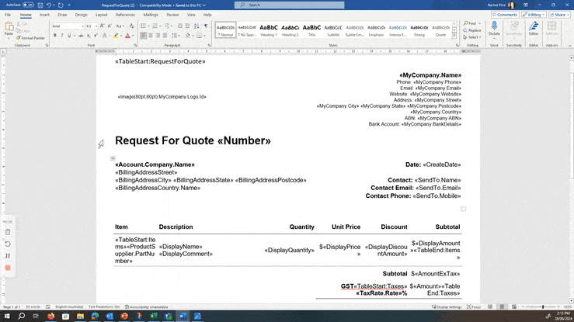
Task: Switch to the Mailings tab
Action: point(151,14)
